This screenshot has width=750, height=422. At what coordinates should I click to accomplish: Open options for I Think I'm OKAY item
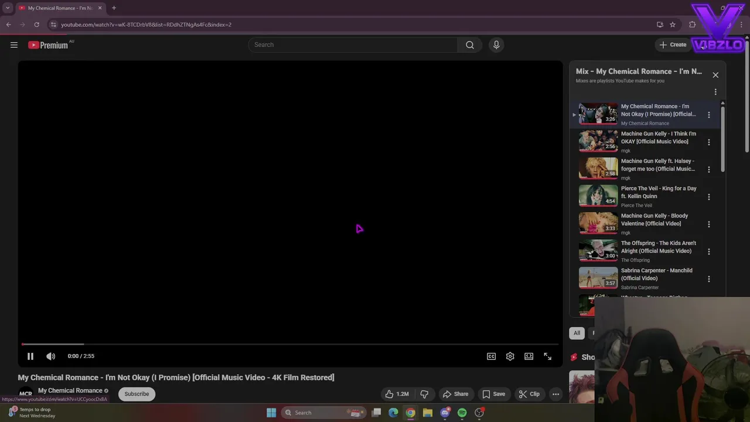coord(709,142)
